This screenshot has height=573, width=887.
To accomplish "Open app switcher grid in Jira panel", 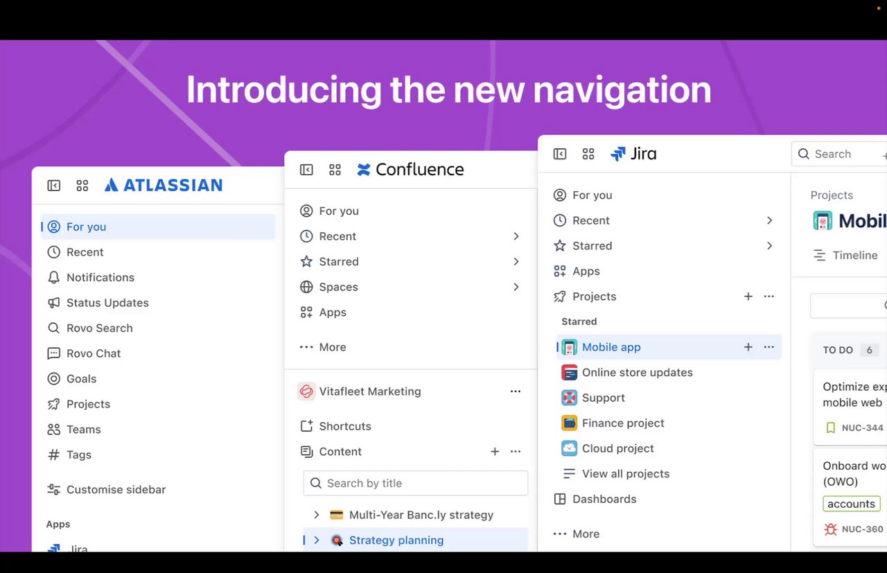I will tap(589, 154).
